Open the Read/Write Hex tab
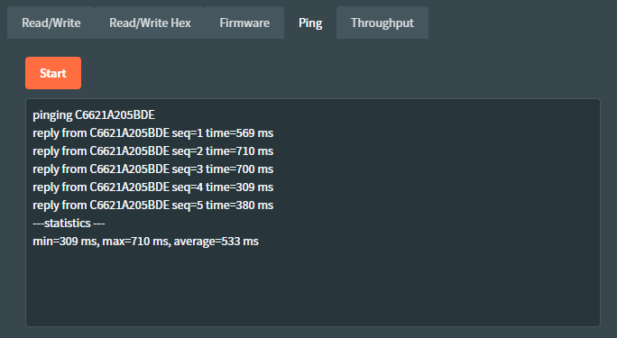Image resolution: width=617 pixels, height=338 pixels. pos(150,23)
